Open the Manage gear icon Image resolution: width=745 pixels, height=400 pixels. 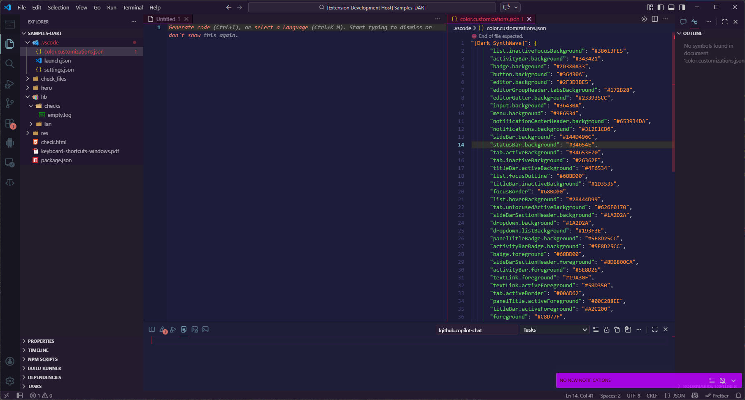(10, 381)
